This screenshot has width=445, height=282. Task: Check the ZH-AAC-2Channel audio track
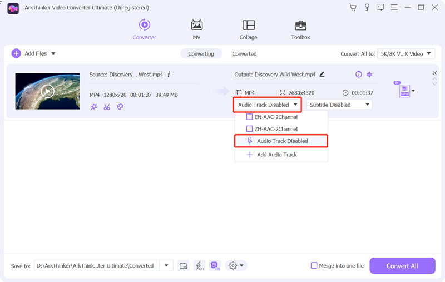coord(249,129)
